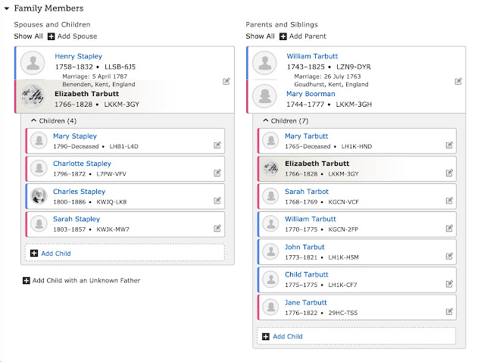Edit relationship icon for Jane Tarbutt
484x362 pixels.
449,311
